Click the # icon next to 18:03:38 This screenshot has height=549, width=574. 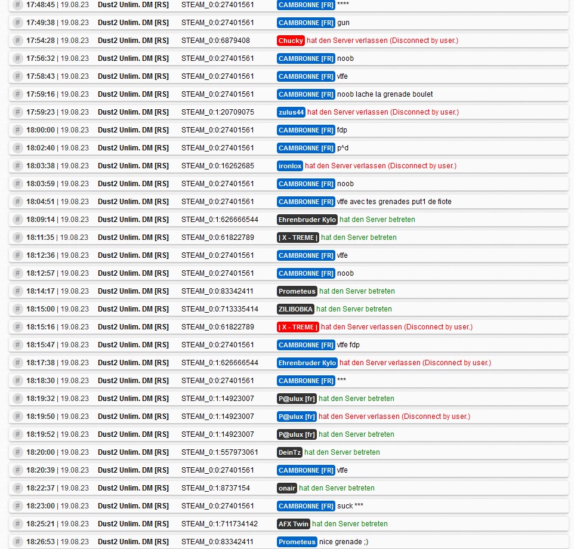coord(17,166)
